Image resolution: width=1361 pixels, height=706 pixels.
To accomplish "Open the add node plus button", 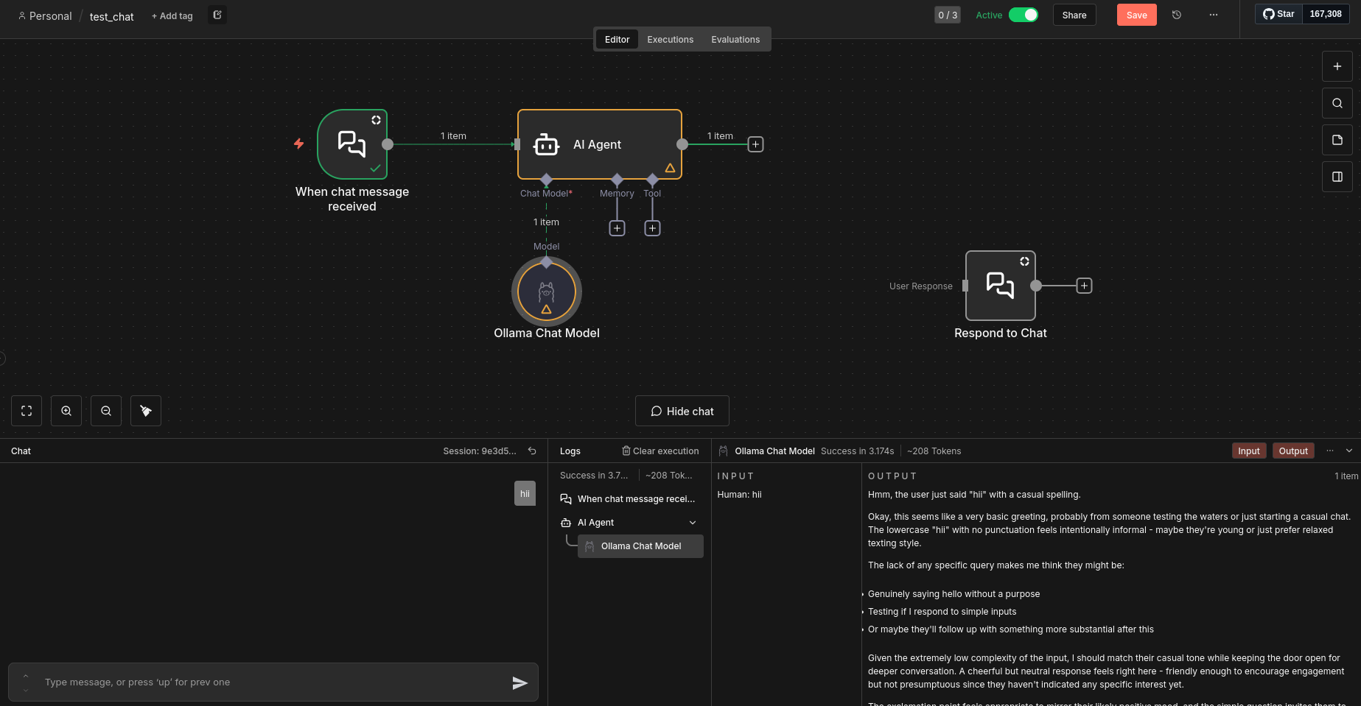I will pyautogui.click(x=1337, y=66).
